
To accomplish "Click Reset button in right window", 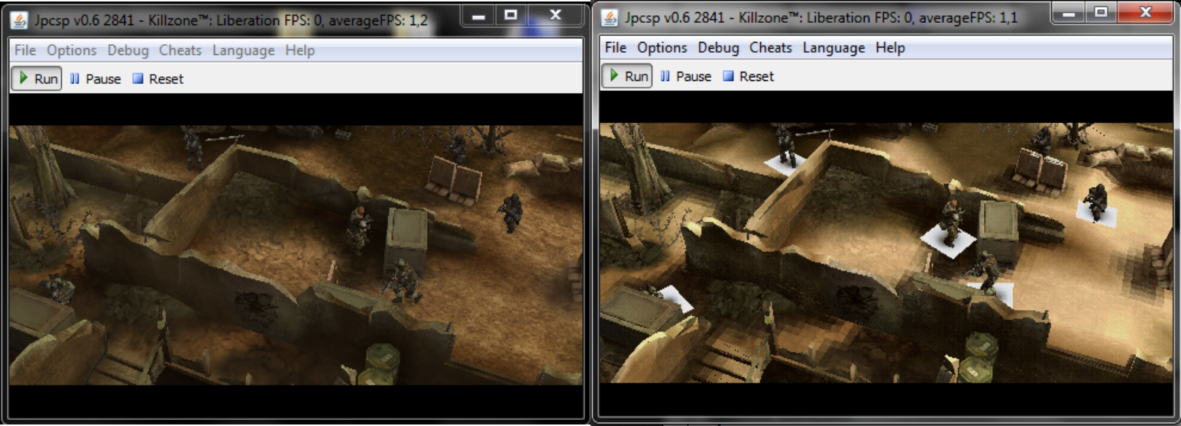I will pos(749,76).
